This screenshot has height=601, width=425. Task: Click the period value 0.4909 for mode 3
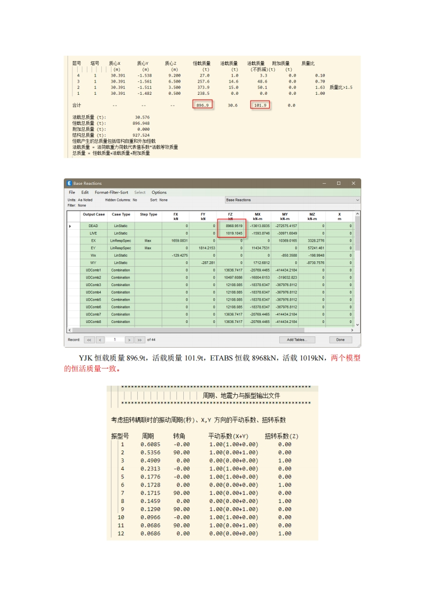pyautogui.click(x=151, y=461)
